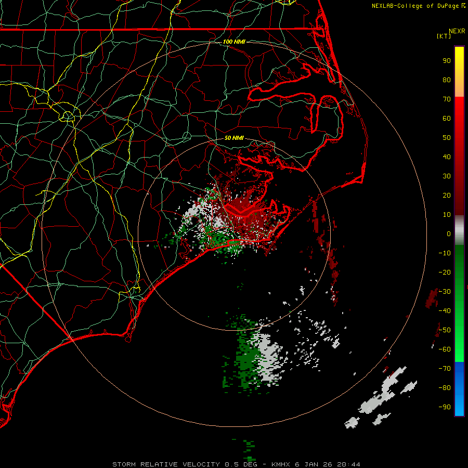The image size is (468, 468).
Task: Click the 50 NMI range ring label
Action: pos(234,138)
